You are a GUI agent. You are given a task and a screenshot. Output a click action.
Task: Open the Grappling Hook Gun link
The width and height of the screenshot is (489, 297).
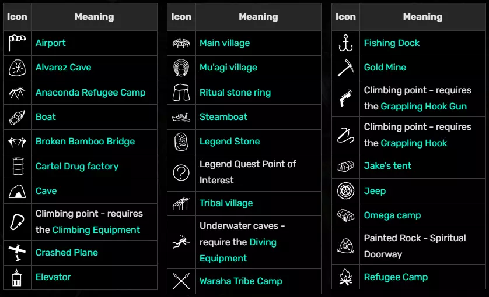(x=424, y=107)
